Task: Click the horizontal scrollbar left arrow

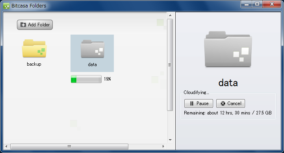Action: coord(7,146)
